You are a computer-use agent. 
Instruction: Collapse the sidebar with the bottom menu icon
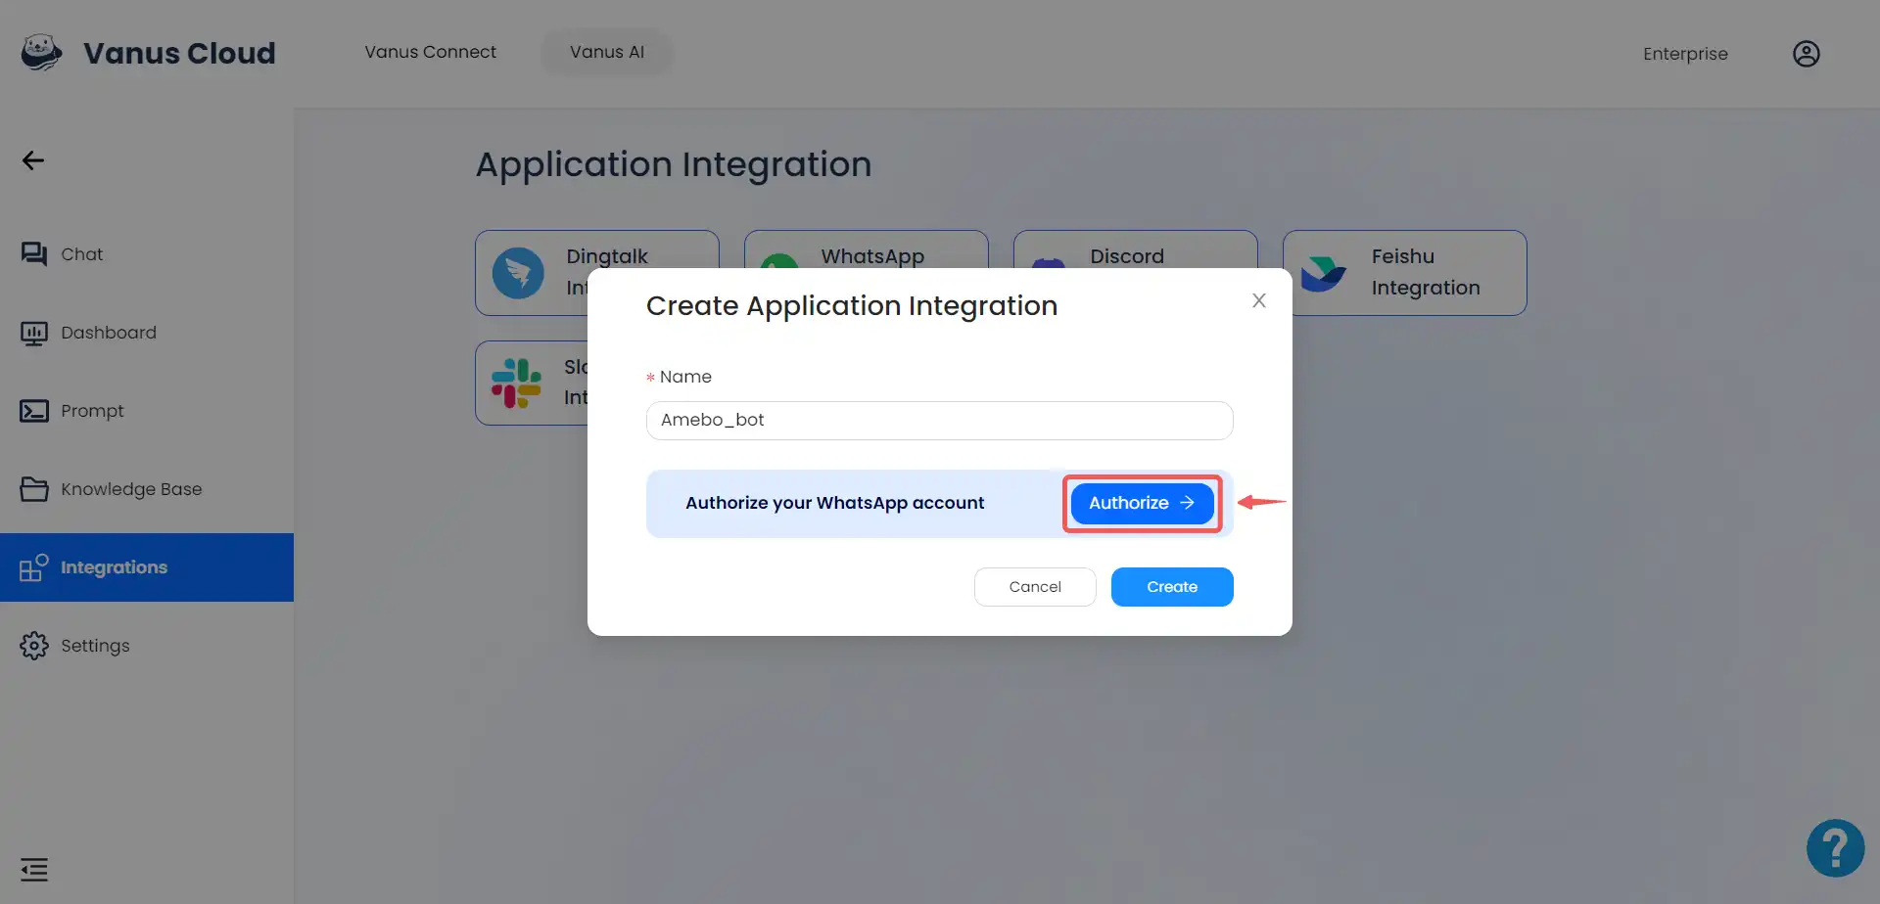34,870
